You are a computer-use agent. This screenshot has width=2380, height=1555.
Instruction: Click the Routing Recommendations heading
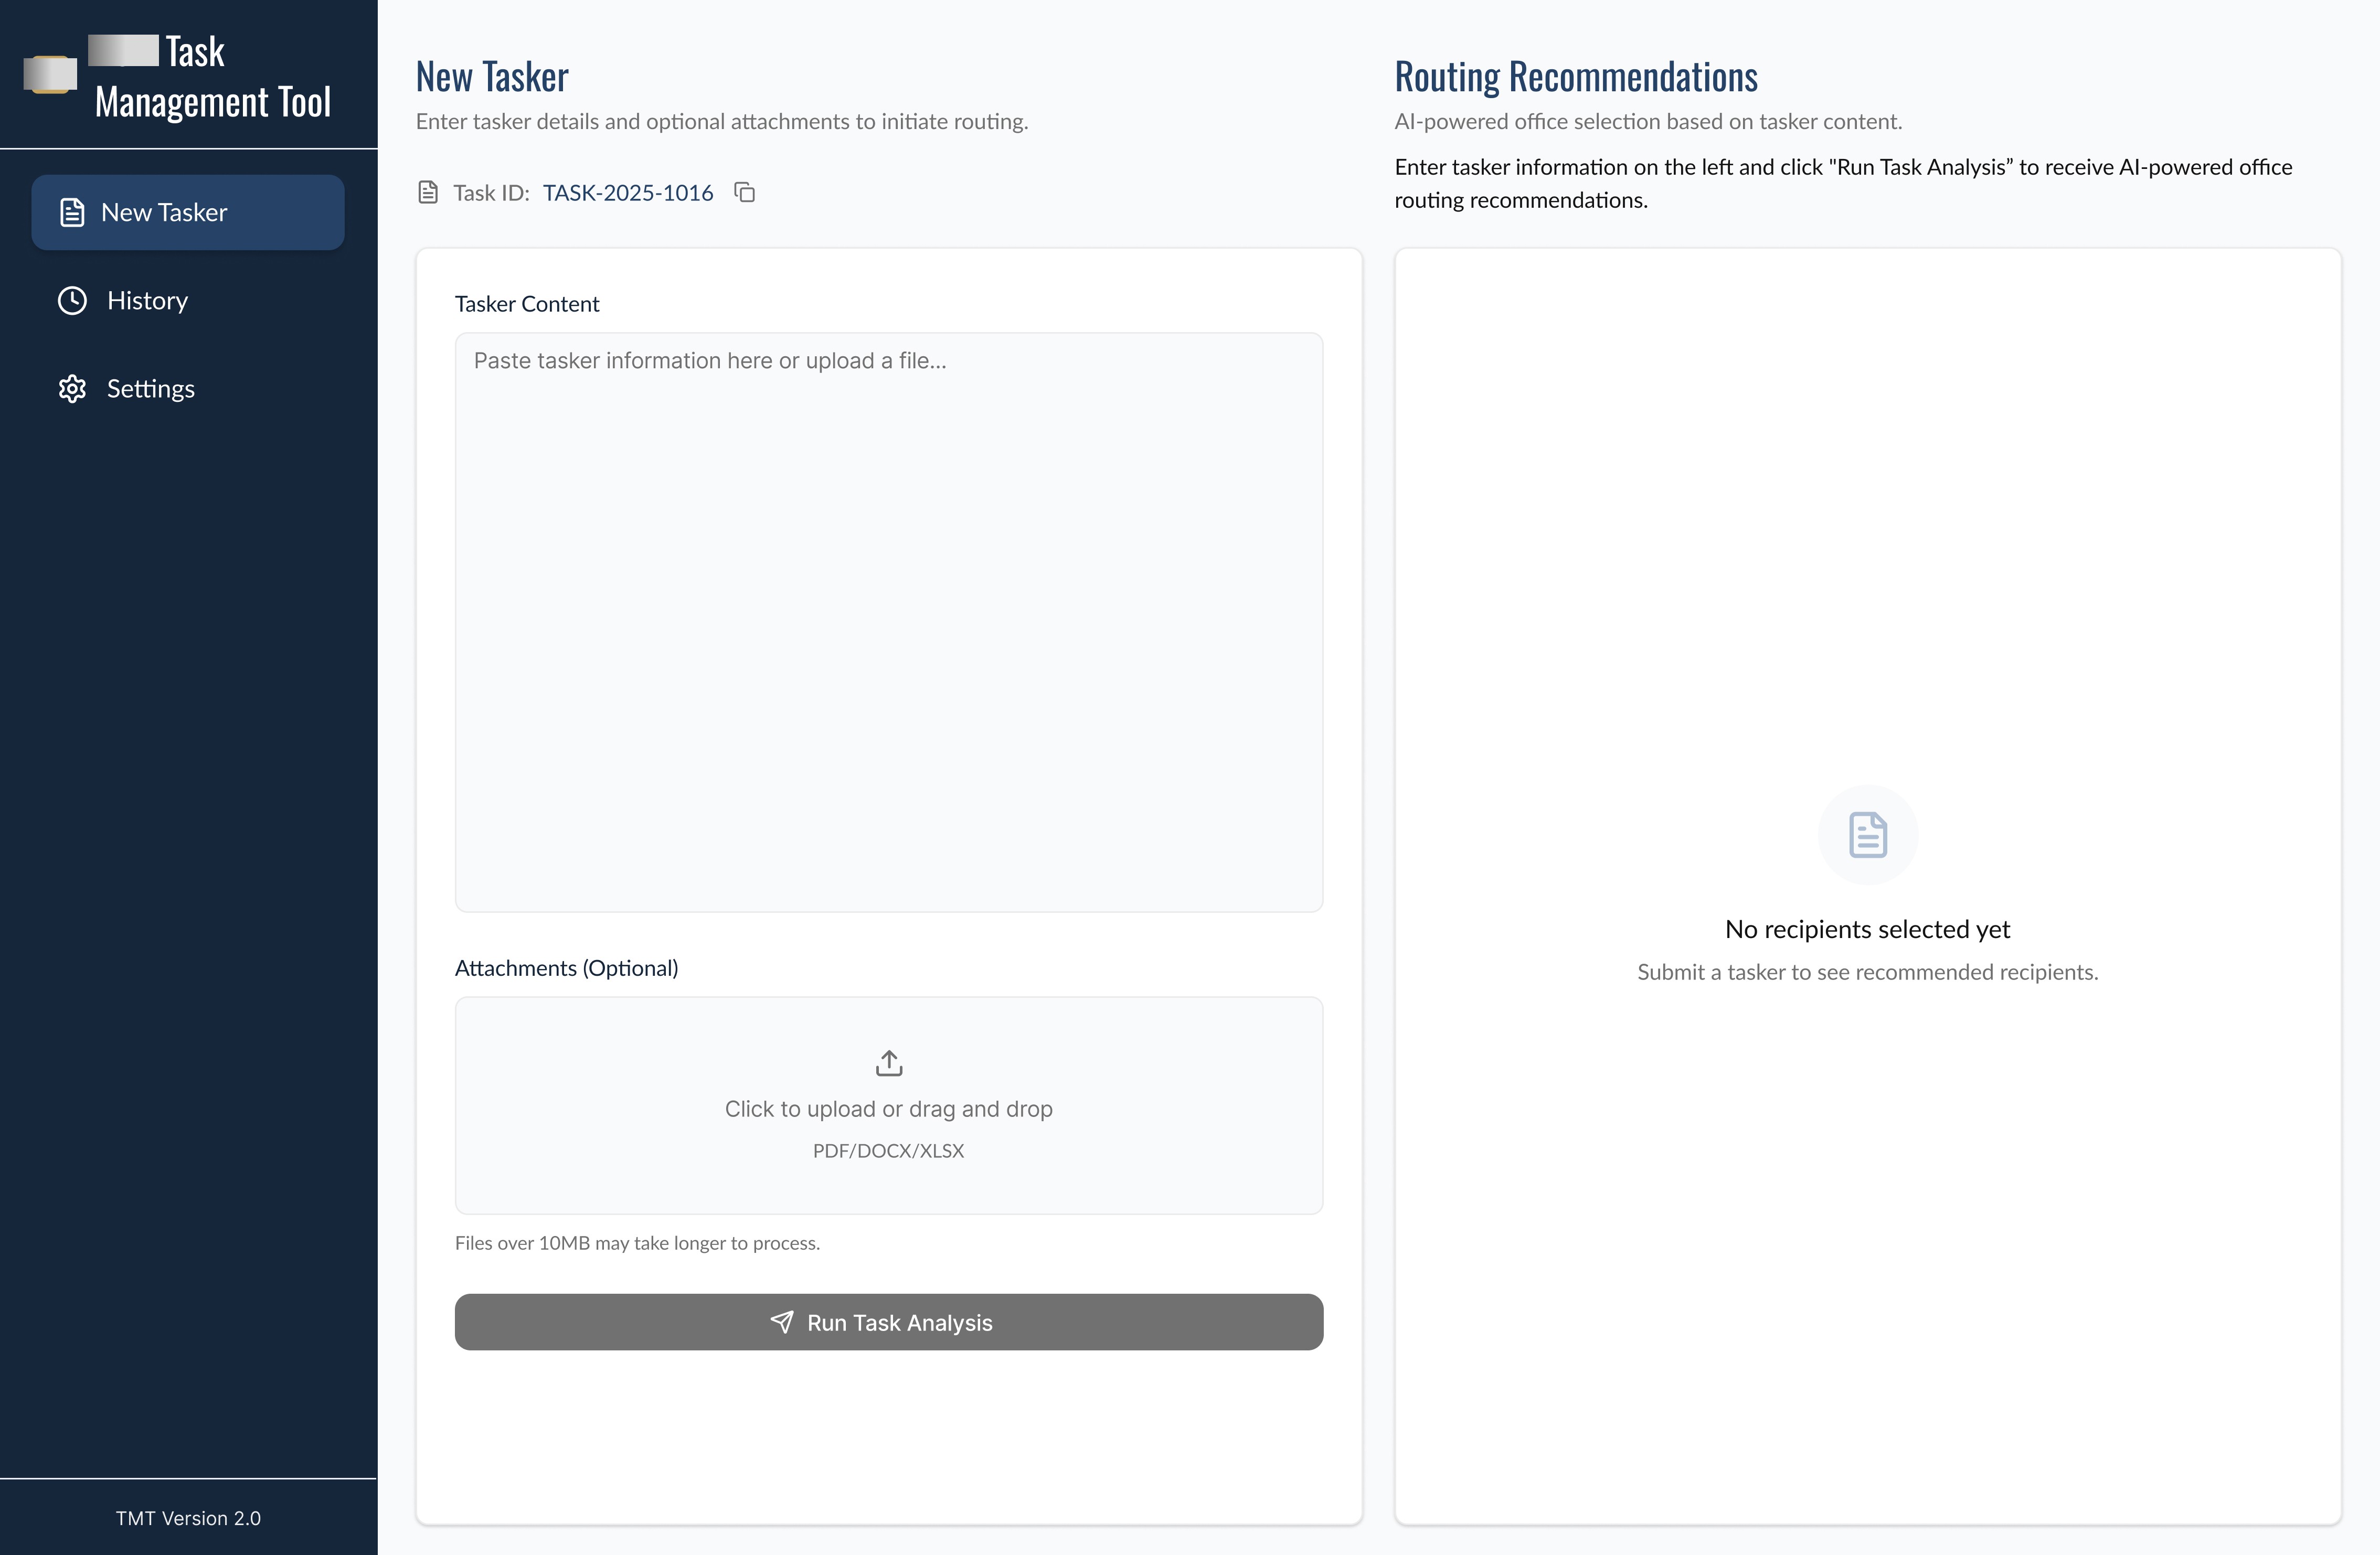click(1576, 75)
